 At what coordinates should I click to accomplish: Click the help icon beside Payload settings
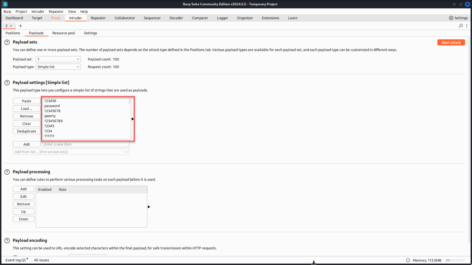point(6,82)
